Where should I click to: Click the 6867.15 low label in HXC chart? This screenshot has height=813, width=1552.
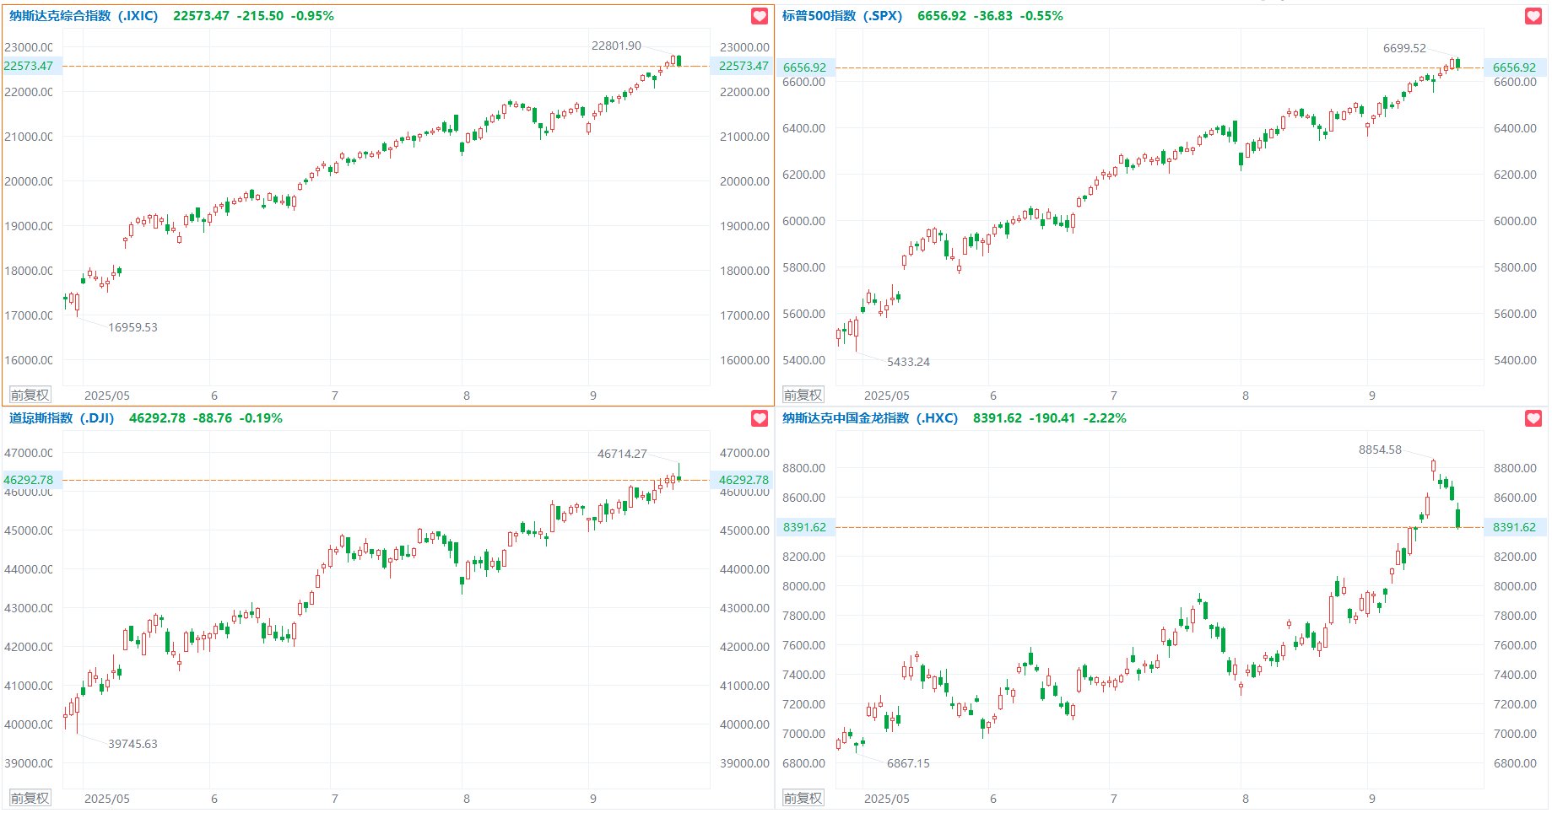tap(908, 763)
